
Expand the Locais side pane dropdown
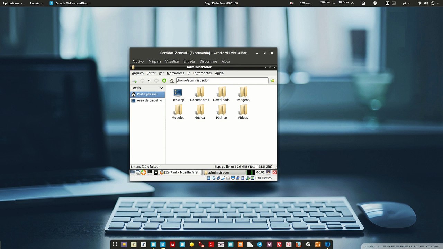tap(161, 88)
